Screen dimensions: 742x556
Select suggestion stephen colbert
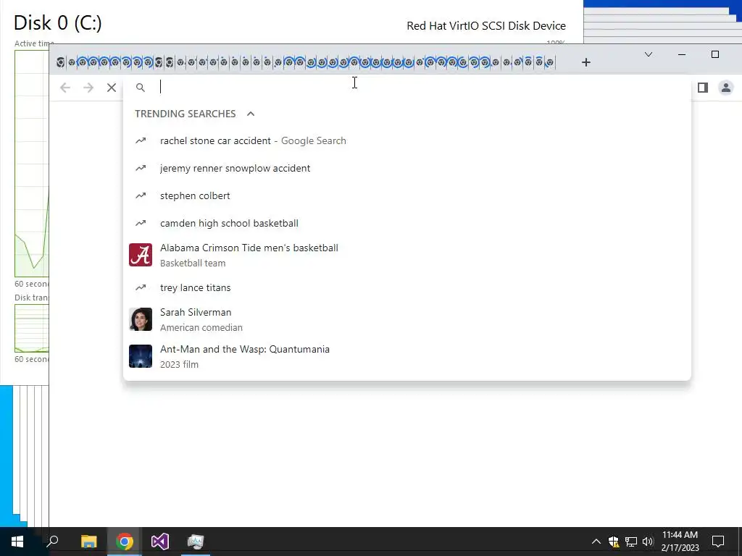point(407,195)
